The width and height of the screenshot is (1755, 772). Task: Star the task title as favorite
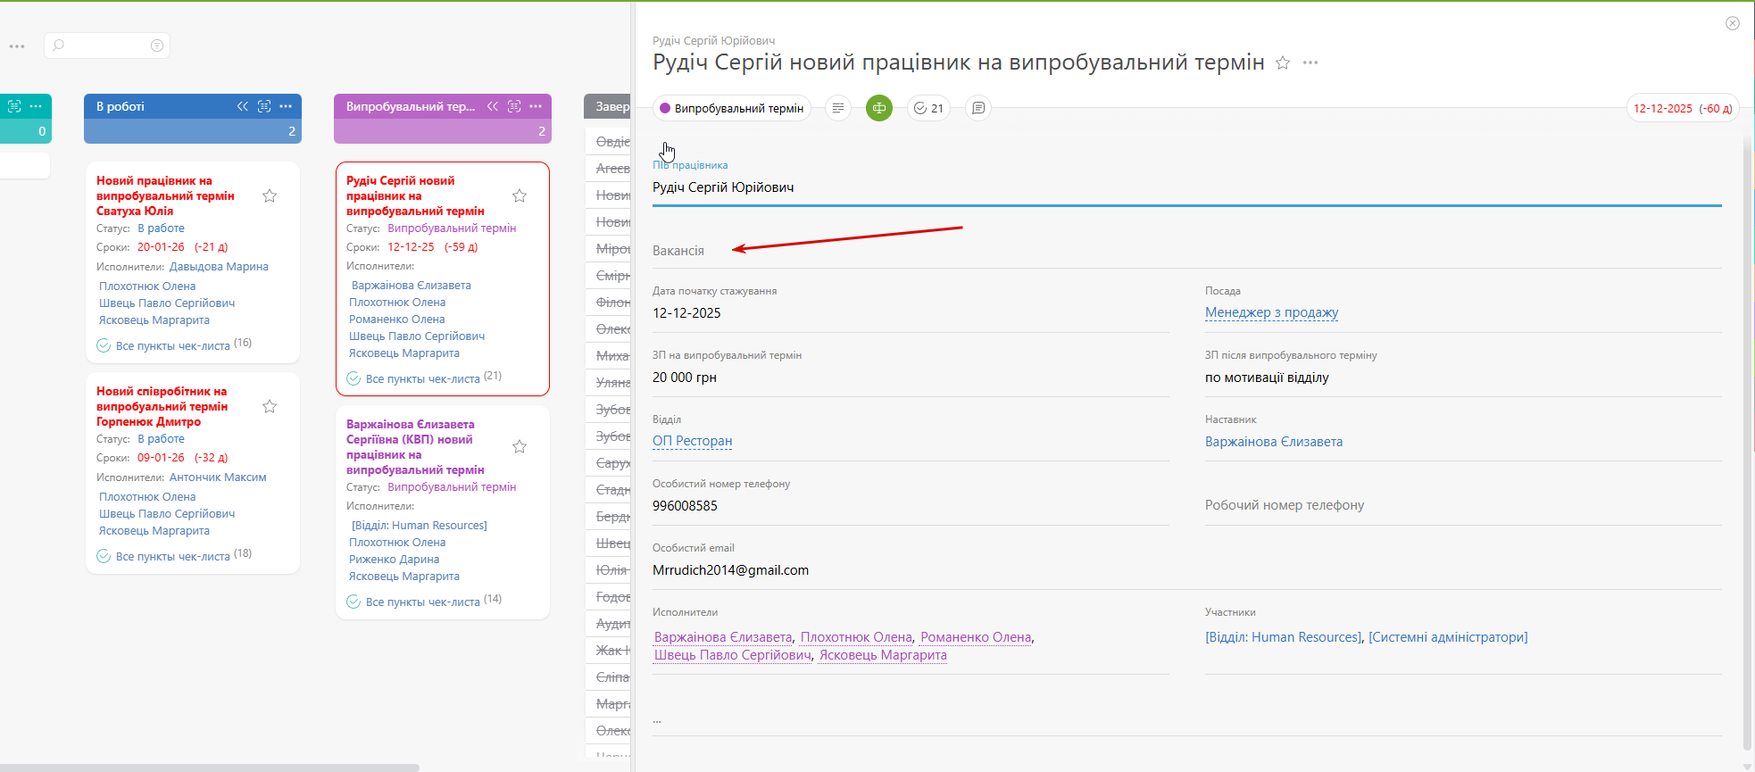[1283, 62]
